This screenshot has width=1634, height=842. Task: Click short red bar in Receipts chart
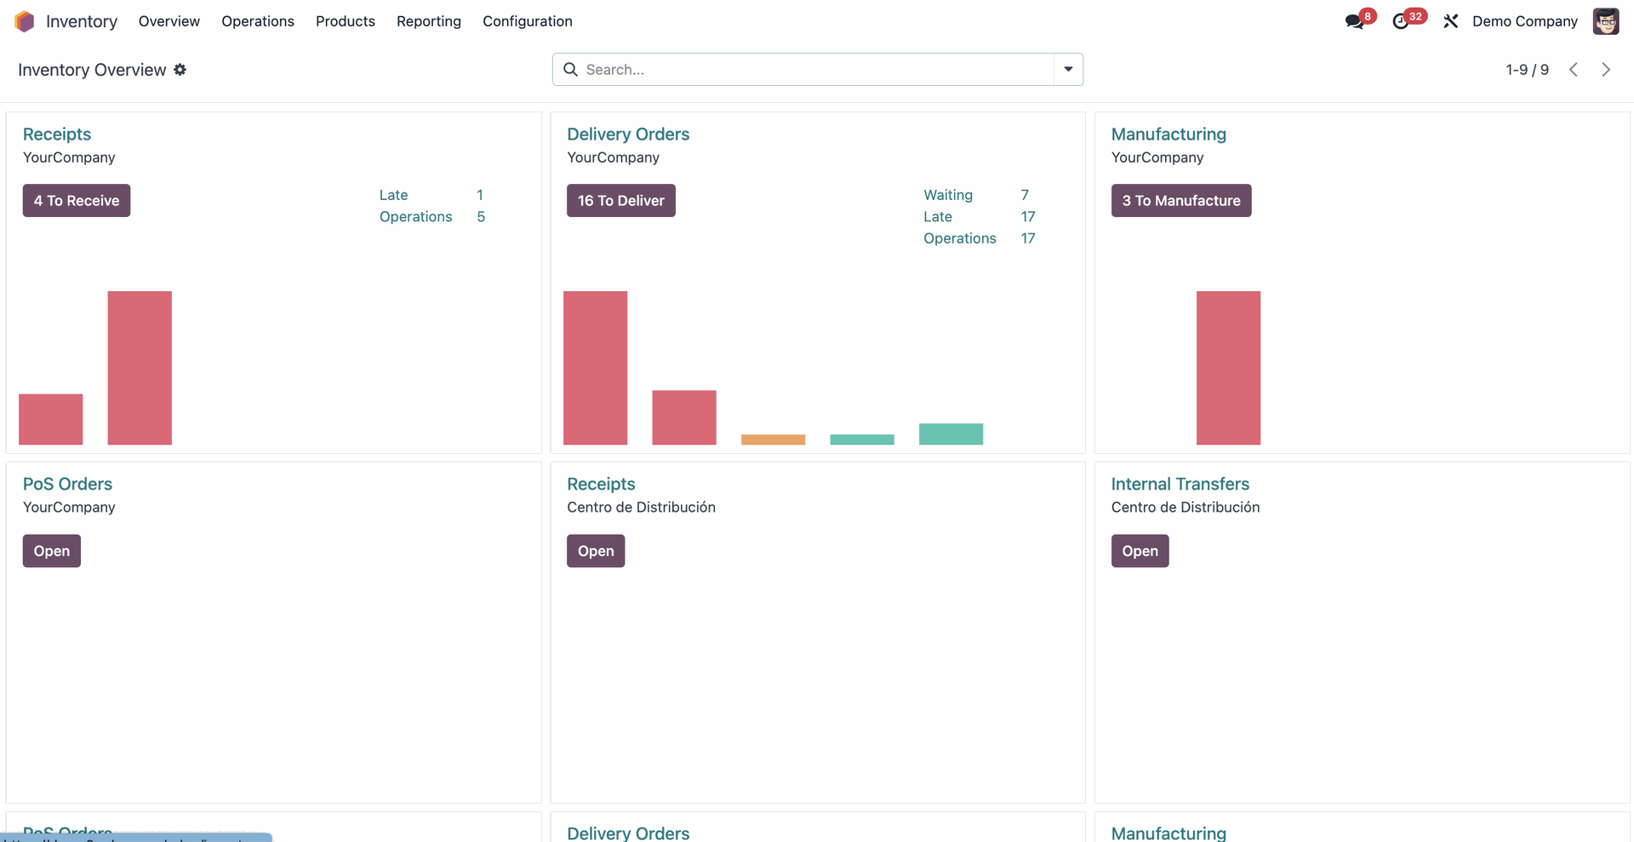pyautogui.click(x=51, y=419)
